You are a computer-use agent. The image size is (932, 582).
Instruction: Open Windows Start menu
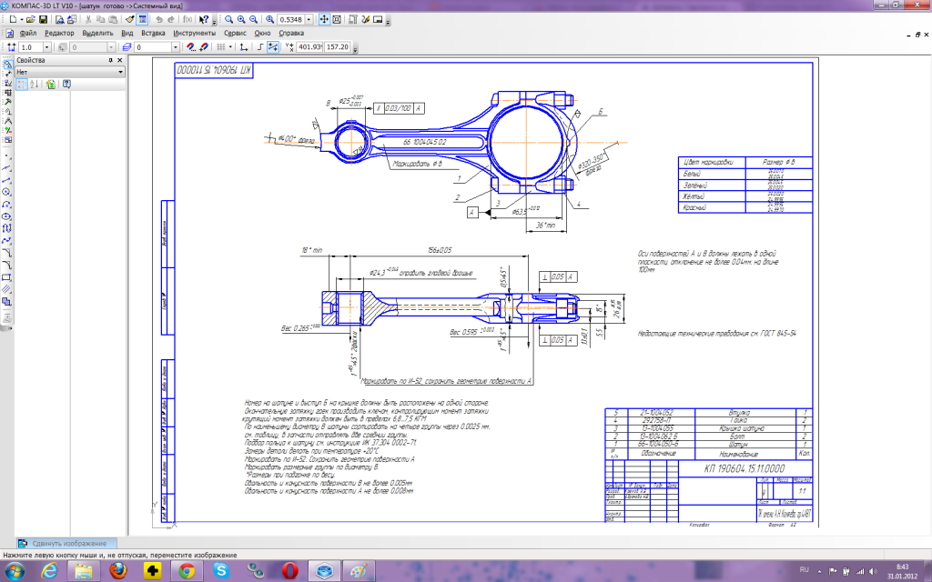pyautogui.click(x=14, y=571)
